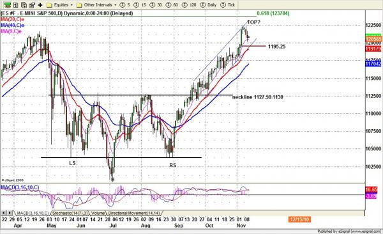
Task: Click the Nov month label on time axis
Action: tap(241, 226)
